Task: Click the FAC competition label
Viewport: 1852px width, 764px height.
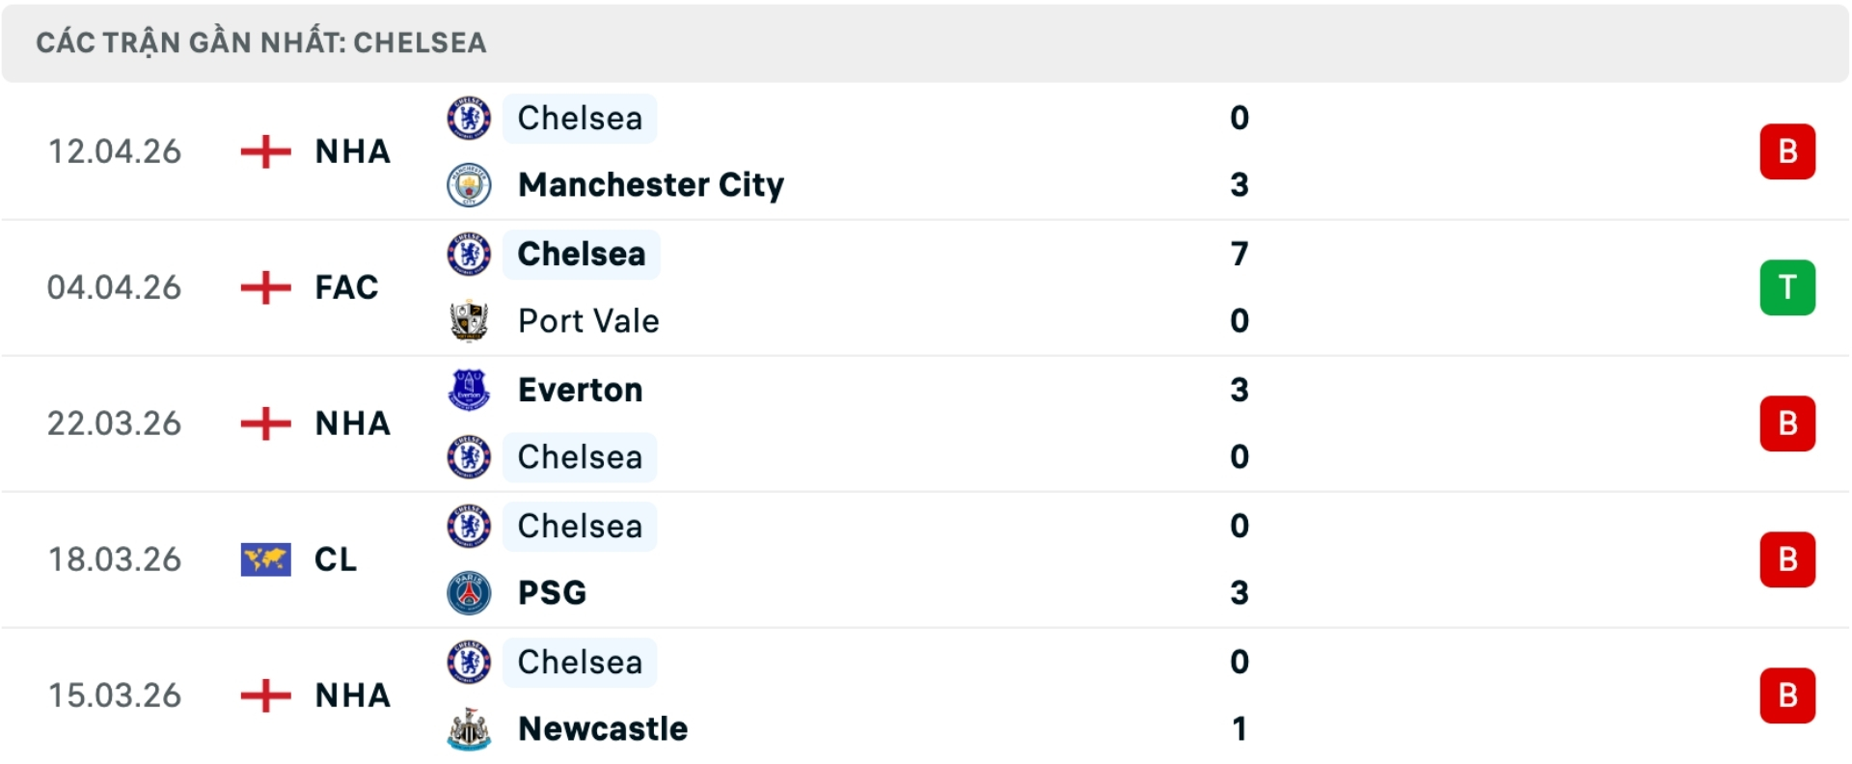Action: 346,287
